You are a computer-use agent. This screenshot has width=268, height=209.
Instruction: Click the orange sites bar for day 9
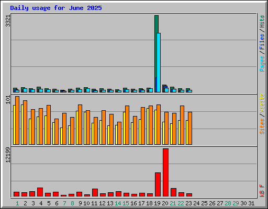80,124
